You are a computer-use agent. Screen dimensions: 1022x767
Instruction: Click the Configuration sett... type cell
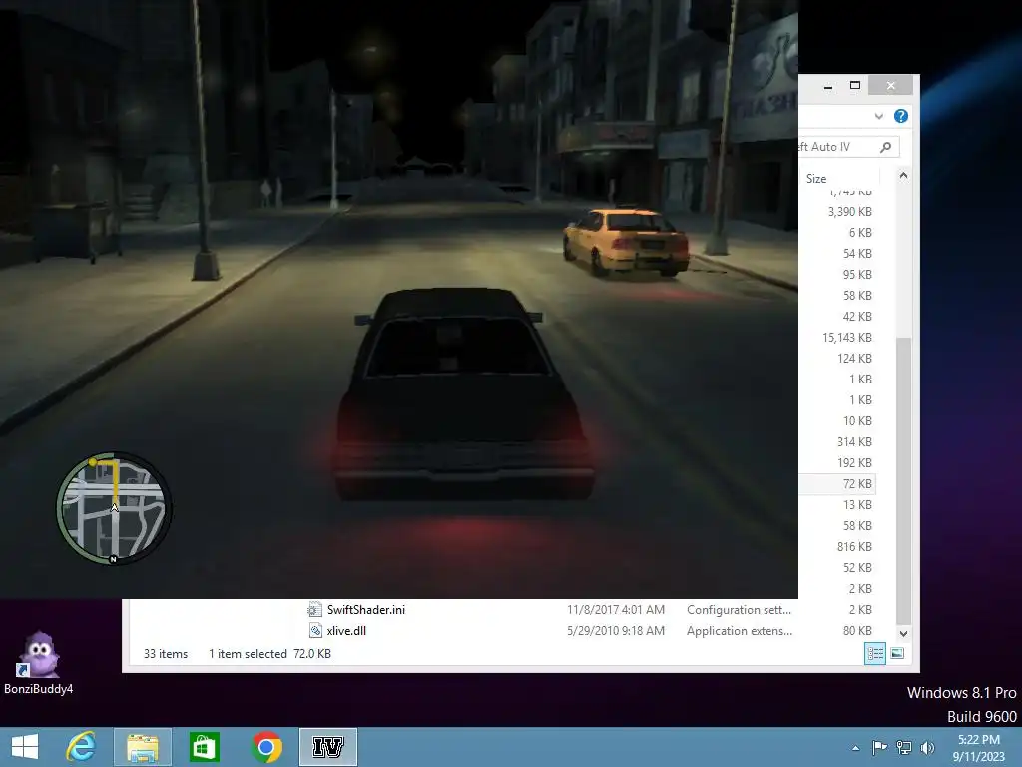tap(739, 610)
